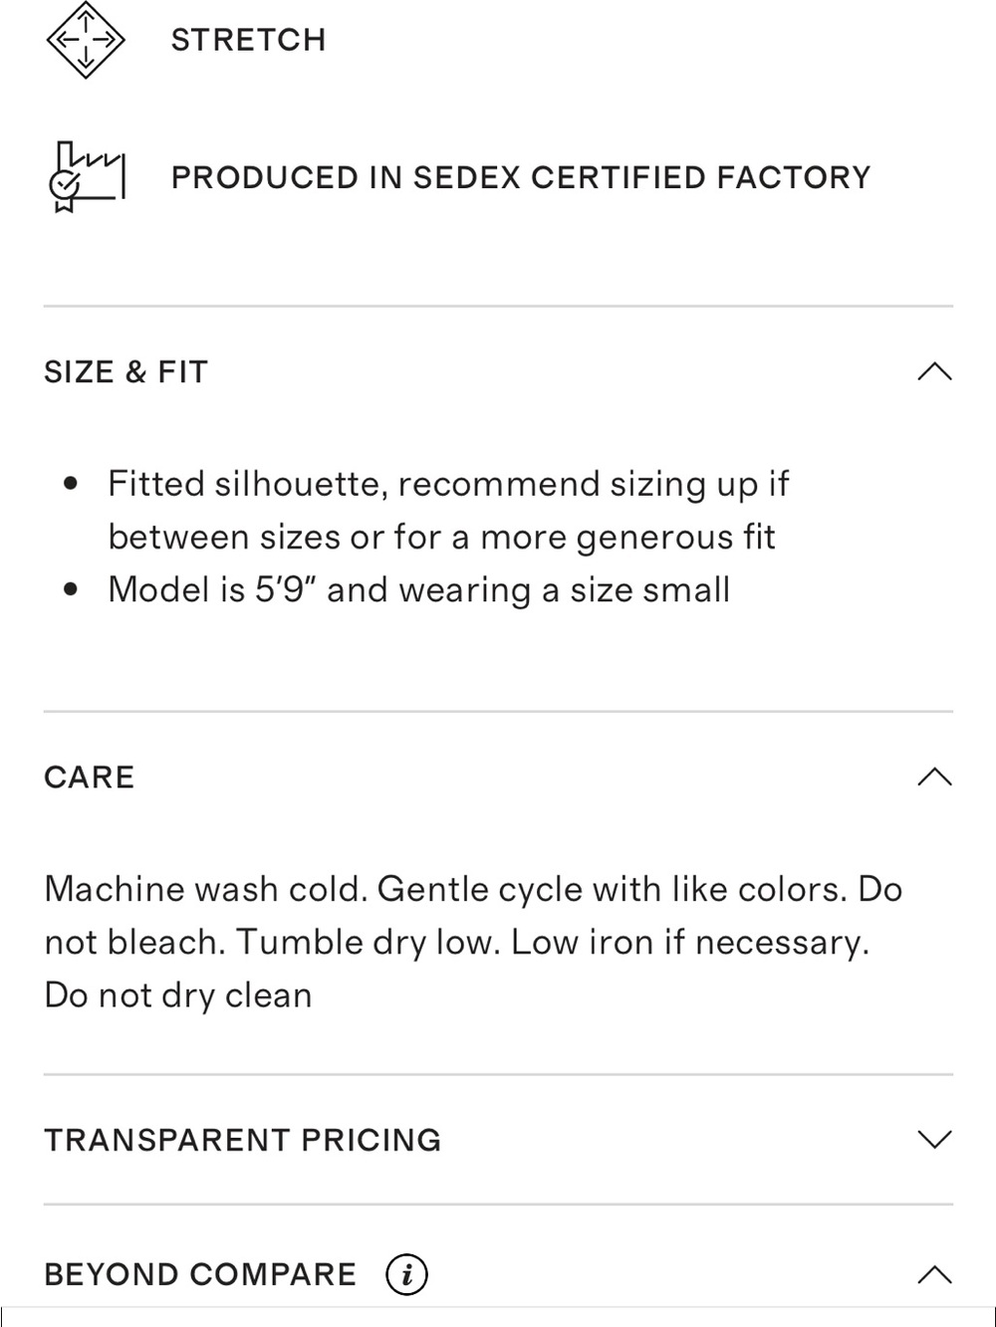Open the TRANSPARENT PRICING heading
Screen dimensions: 996x1327
tap(243, 1139)
